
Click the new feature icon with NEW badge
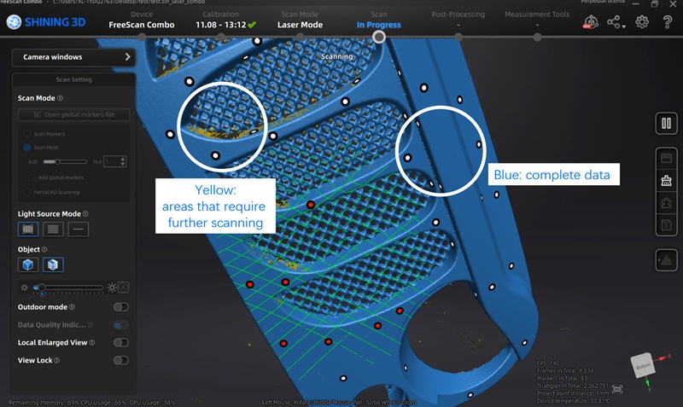590,22
